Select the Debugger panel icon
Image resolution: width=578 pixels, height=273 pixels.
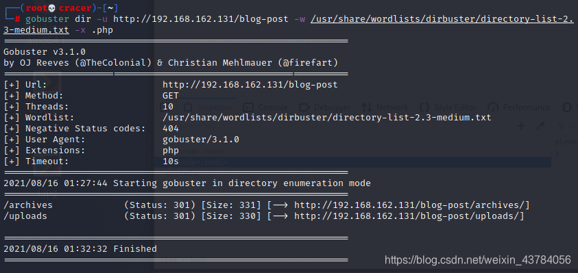click(304, 107)
